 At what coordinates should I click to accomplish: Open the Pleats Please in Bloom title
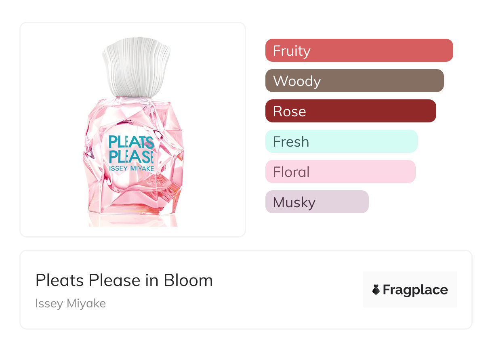[124, 280]
